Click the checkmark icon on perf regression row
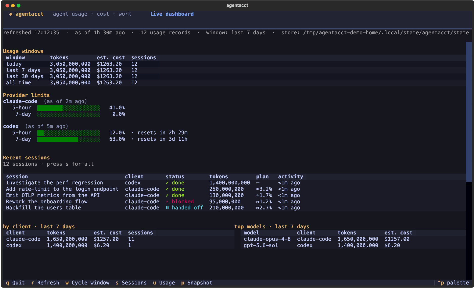Viewport: 475px width, 288px height. 167,183
